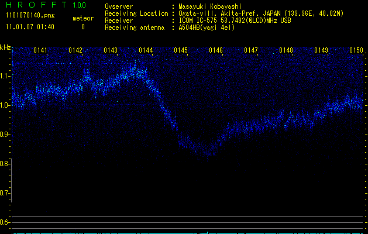Image resolution: width=368 pixels, height=234 pixels.
Task: Click the 0.9 frequency axis label
Action: 5,135
